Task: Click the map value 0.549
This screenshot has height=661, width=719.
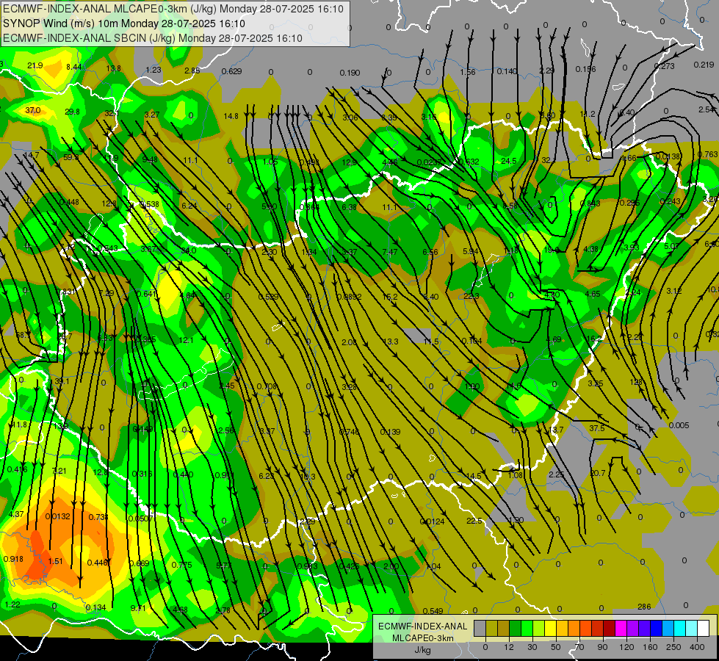Action: [433, 611]
